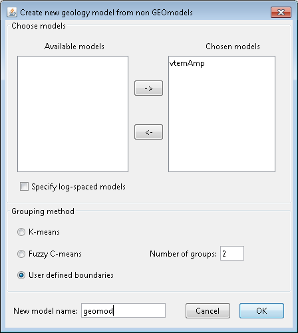Select vtemAmp in the Chosen models list
Screen dimensions: 298x333
(x=187, y=63)
